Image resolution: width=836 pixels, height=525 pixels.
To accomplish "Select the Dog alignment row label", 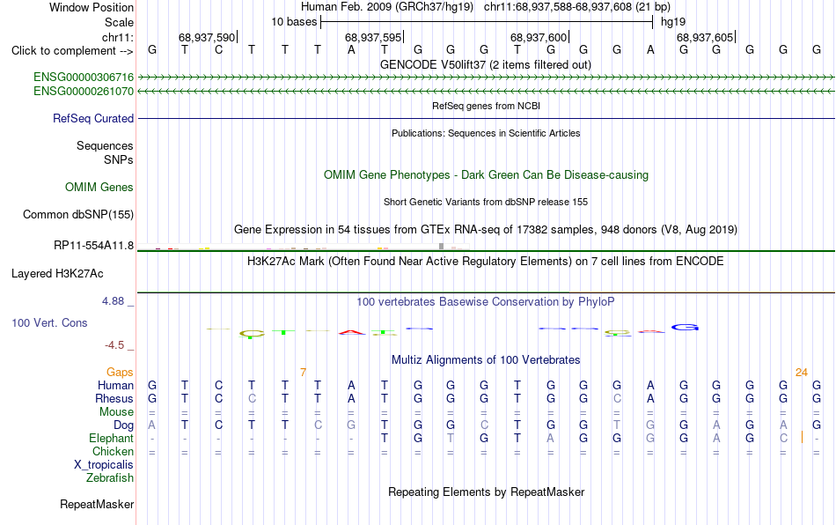I will [123, 425].
